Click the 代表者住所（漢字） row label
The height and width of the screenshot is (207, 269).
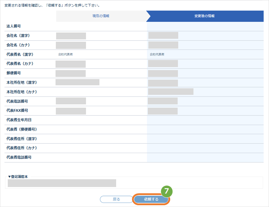point(21,139)
